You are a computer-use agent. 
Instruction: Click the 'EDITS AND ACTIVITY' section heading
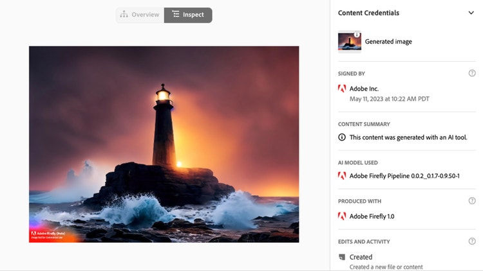364,242
